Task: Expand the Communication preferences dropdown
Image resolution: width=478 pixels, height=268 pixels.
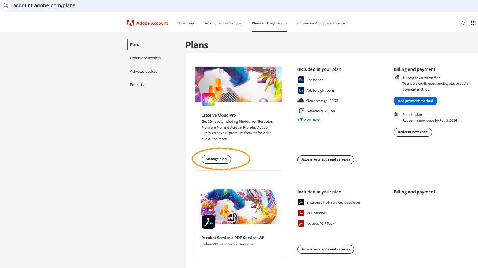Action: 321,23
